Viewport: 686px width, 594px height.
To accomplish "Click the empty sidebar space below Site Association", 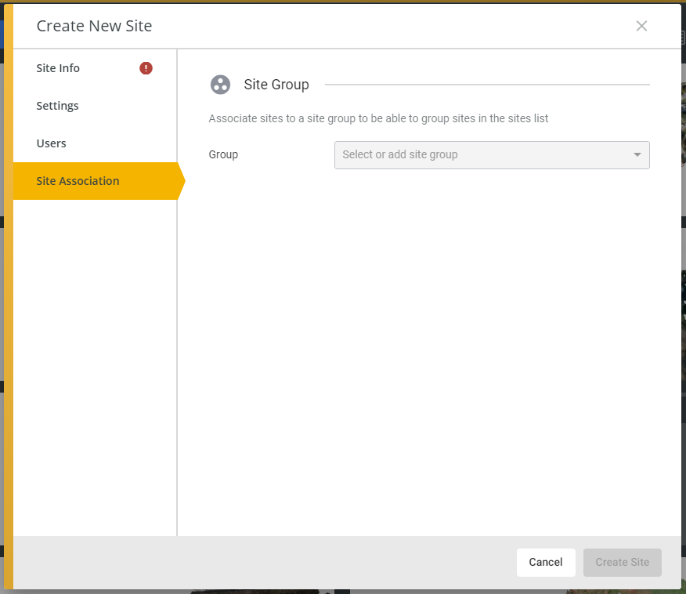I will point(95,368).
